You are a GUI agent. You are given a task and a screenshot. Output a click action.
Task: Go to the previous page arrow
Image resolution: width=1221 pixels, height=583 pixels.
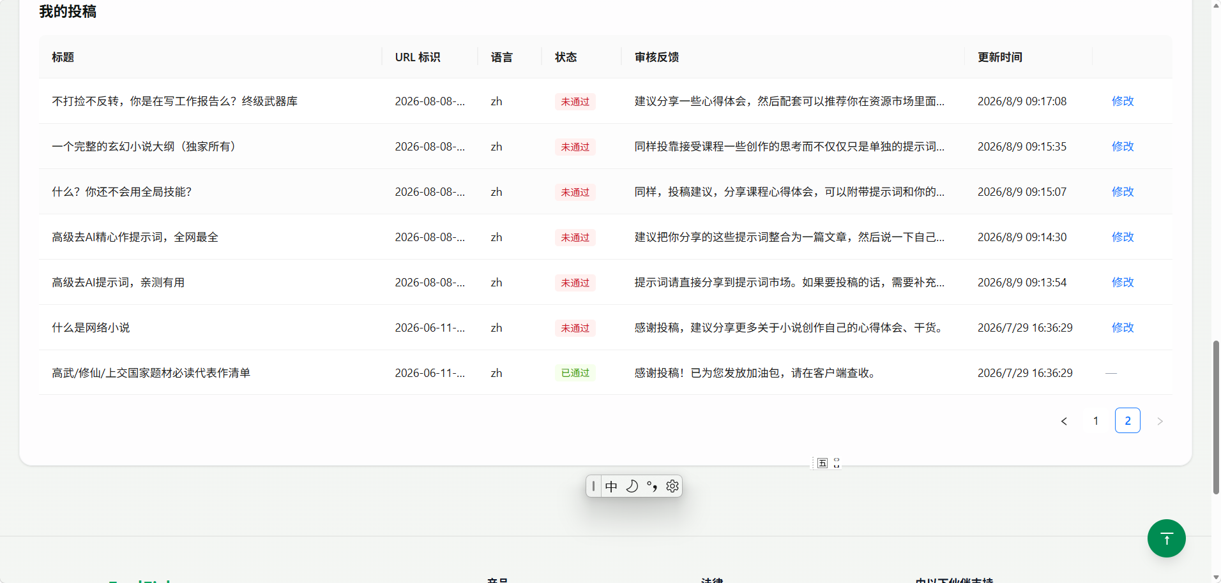1064,421
